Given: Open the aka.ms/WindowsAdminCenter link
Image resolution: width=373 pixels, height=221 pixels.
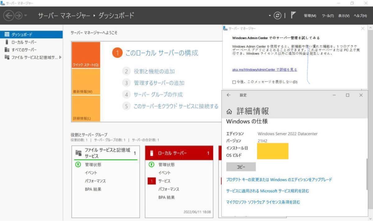Looking at the screenshot, I should (x=264, y=70).
